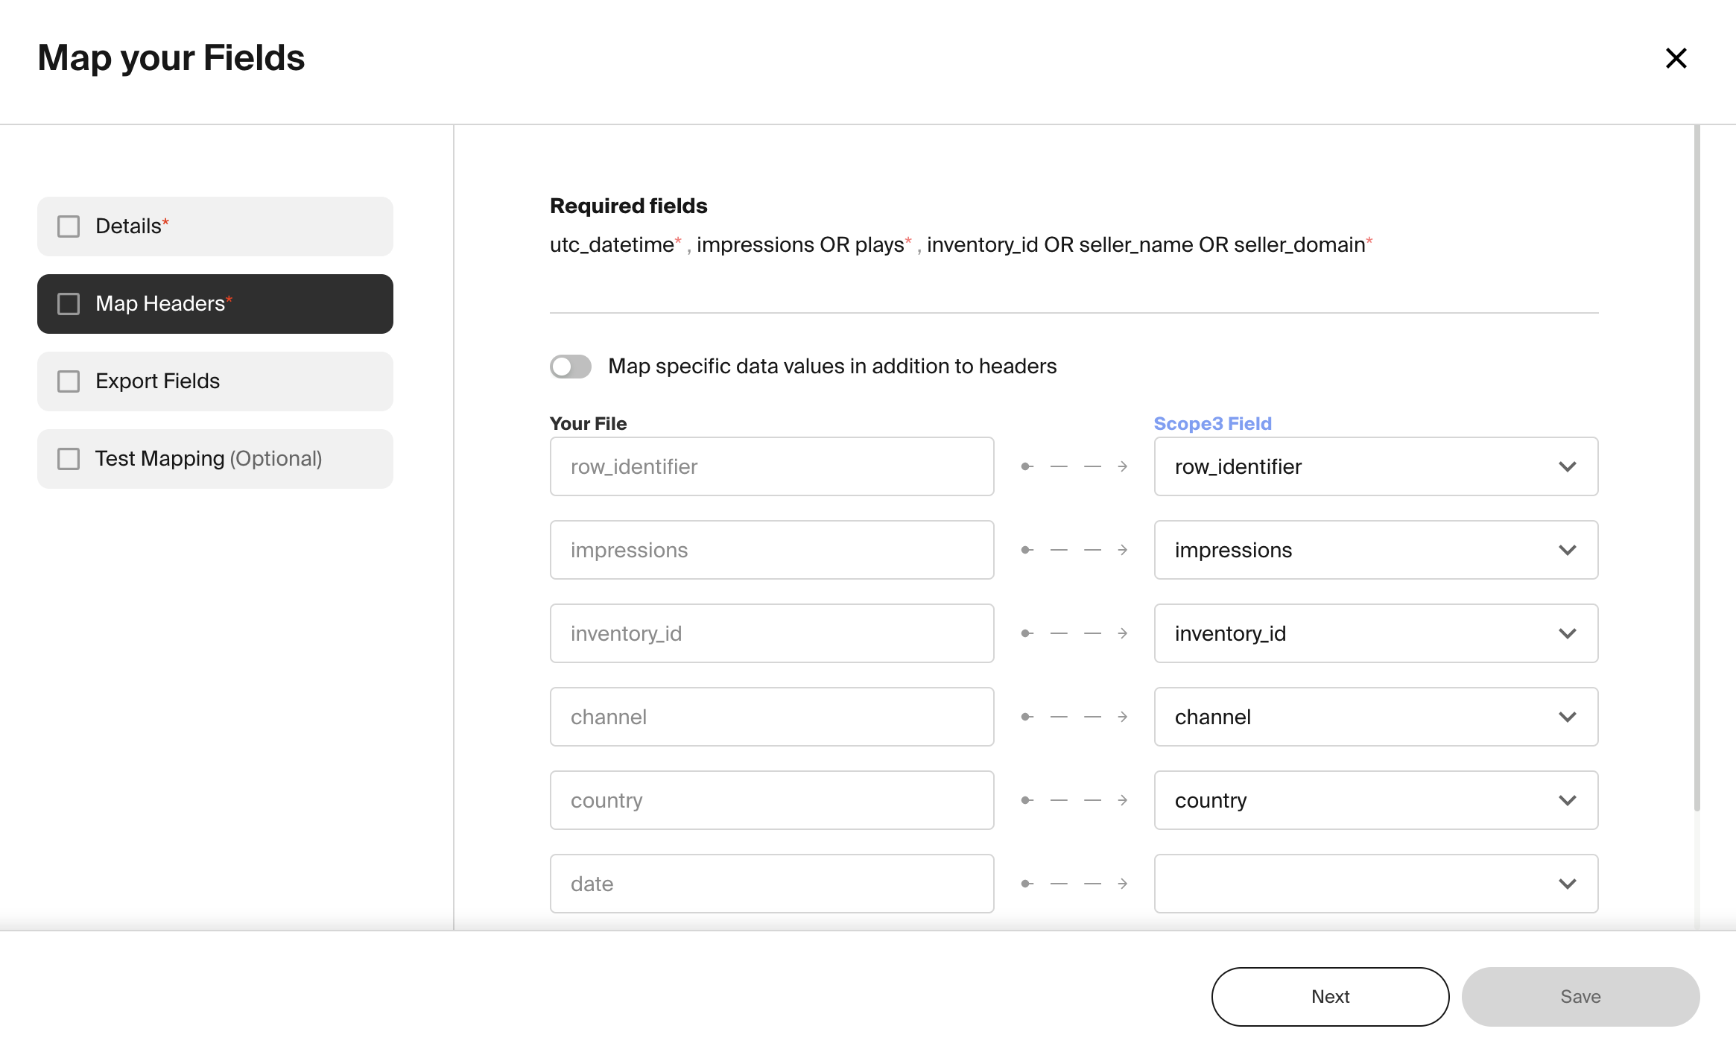Close the Map your Fields dialog

1676,58
